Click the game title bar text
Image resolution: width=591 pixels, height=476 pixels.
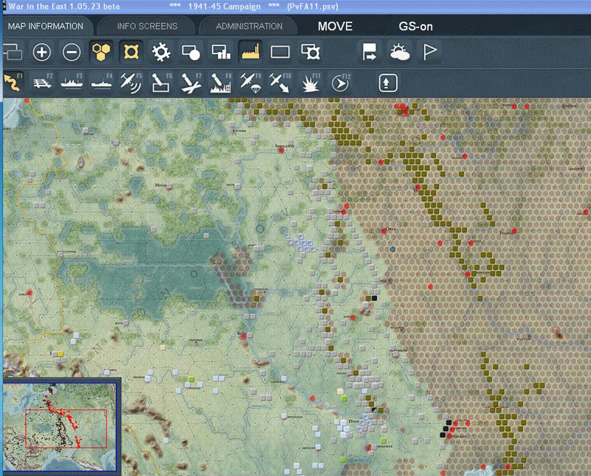coord(173,6)
